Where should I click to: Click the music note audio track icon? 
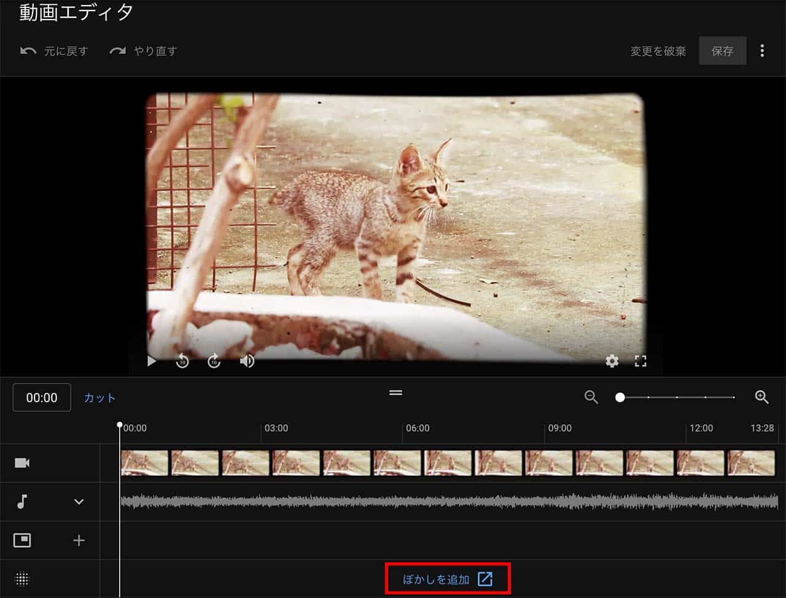[22, 502]
